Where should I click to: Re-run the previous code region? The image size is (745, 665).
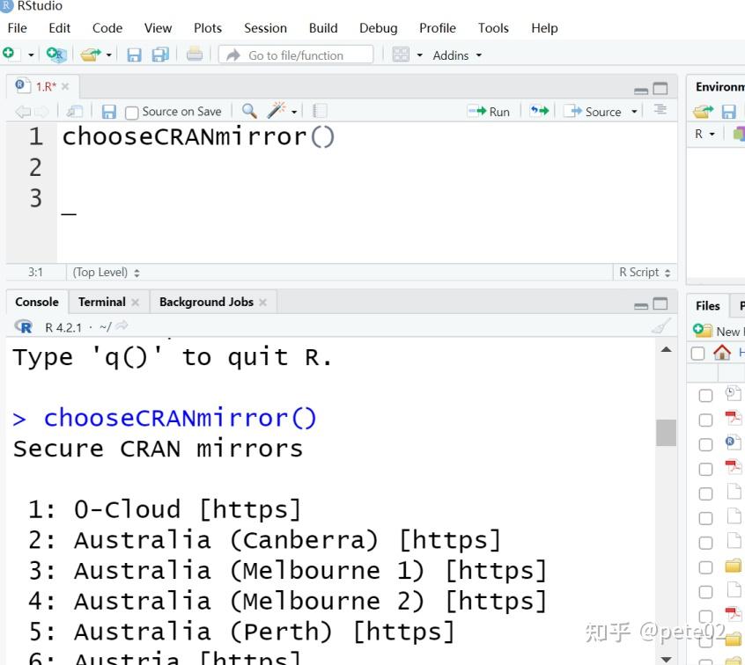tap(539, 111)
